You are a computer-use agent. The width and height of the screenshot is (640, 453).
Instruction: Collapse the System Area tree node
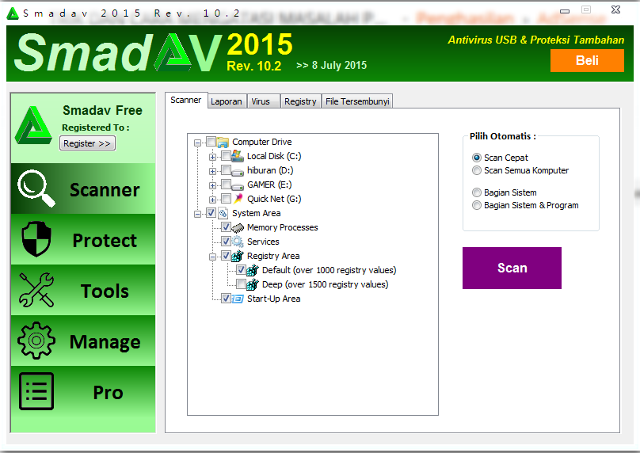tap(197, 214)
